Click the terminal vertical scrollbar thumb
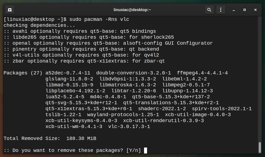 click(x=260, y=148)
